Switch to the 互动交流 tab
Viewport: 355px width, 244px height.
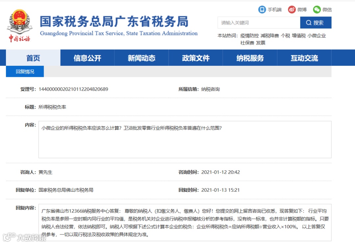(304, 58)
